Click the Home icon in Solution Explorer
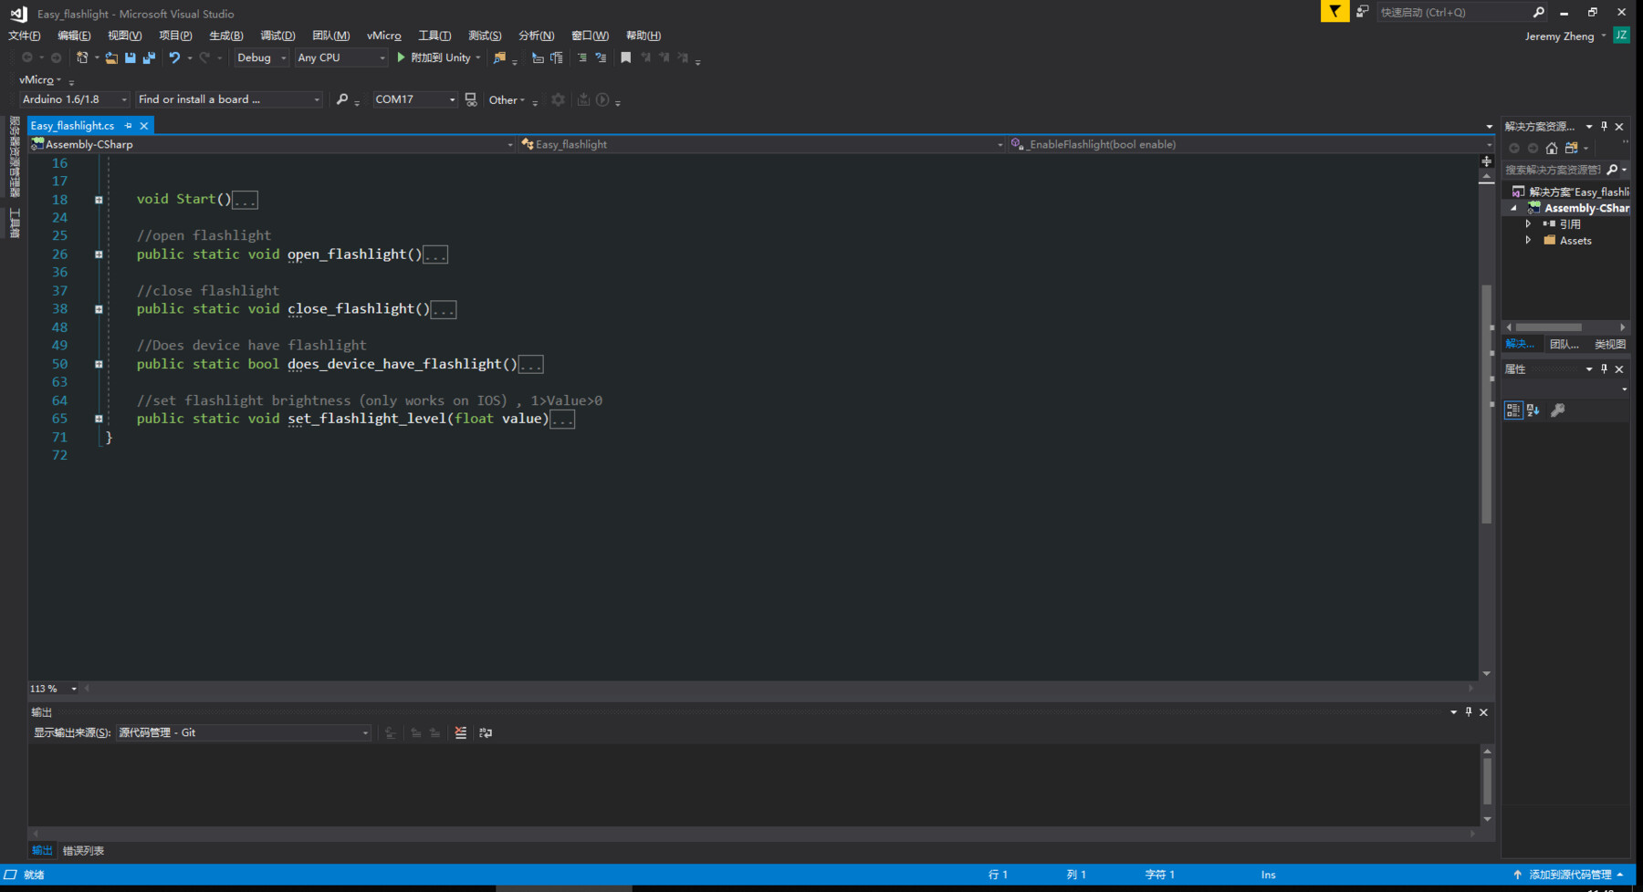Screen dimensions: 1643x892 pyautogui.click(x=1552, y=148)
